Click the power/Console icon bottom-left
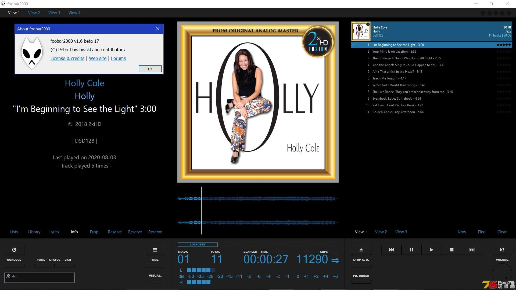Screen dimensions: 516x290 click(14, 250)
